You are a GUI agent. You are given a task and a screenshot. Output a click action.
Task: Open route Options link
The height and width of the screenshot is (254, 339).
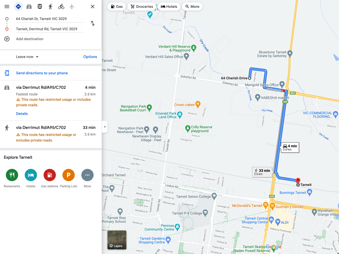click(90, 57)
